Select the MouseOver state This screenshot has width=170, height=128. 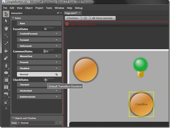tap(39, 56)
